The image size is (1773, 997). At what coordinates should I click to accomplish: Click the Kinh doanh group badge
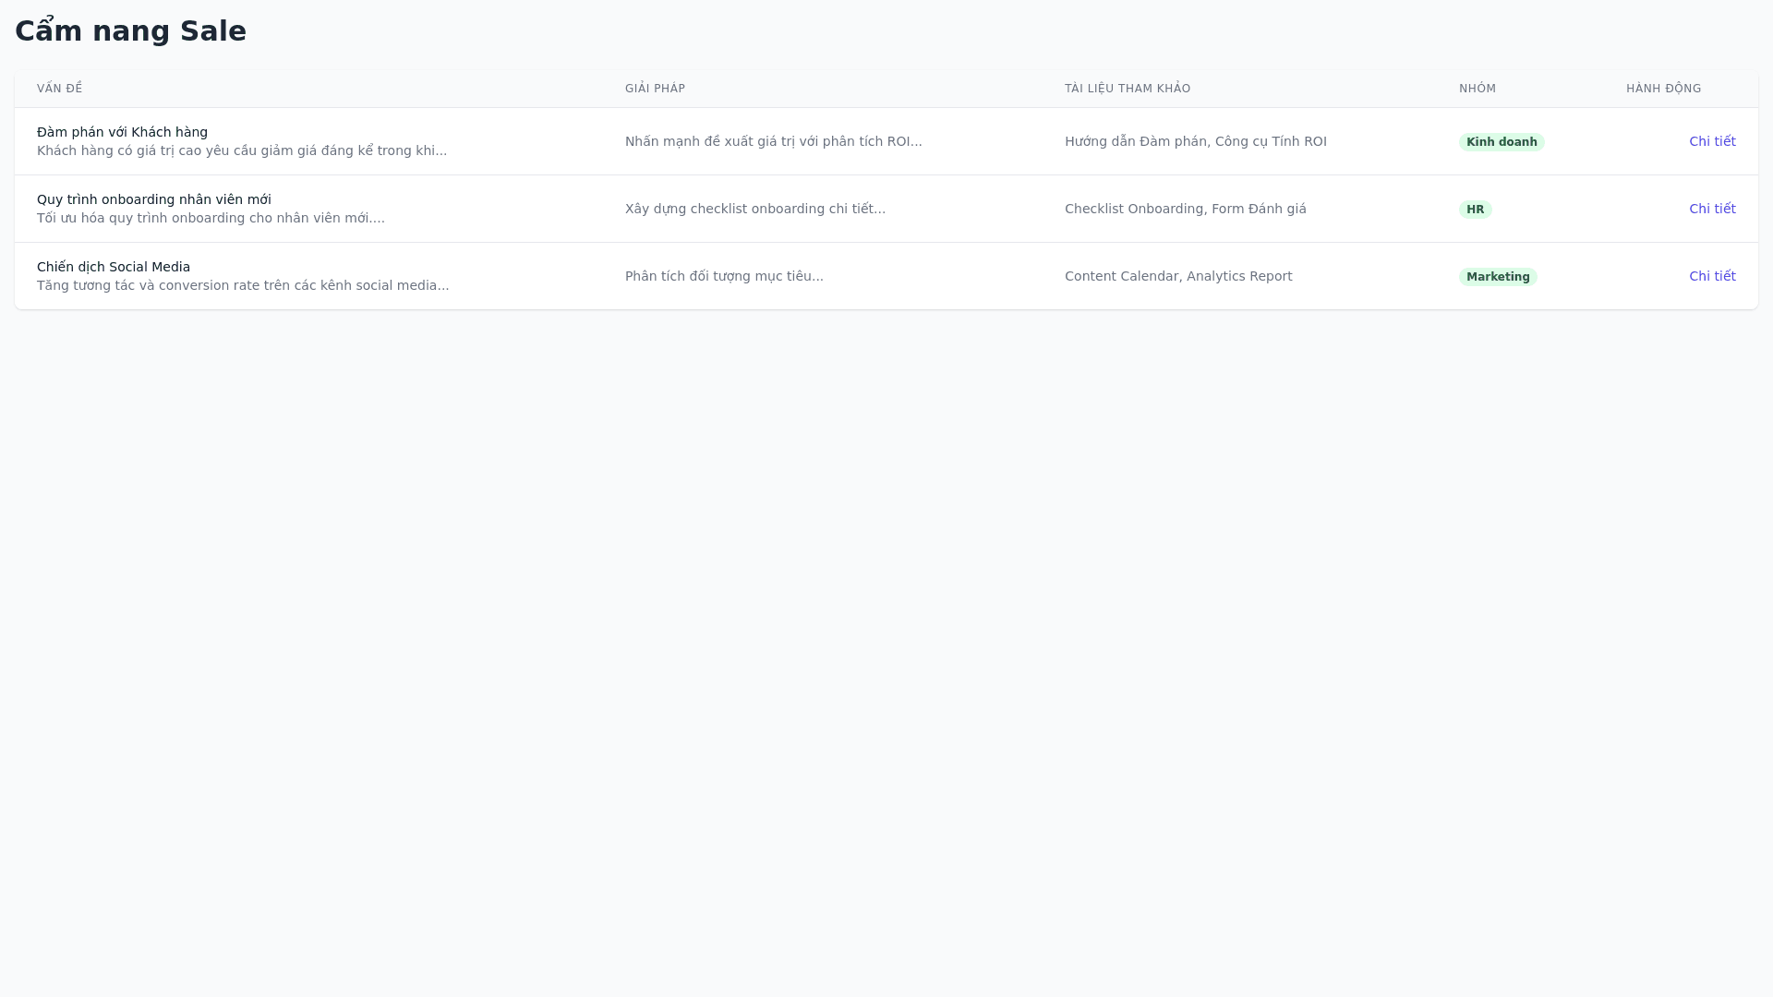1501,142
